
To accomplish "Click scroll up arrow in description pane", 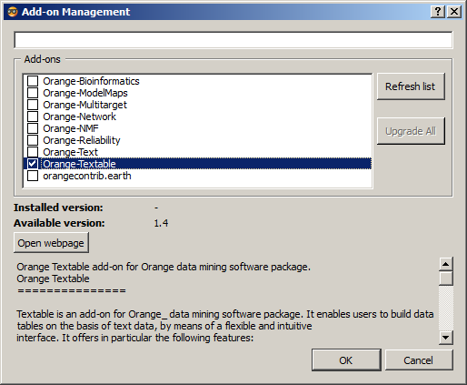I will click(x=445, y=264).
